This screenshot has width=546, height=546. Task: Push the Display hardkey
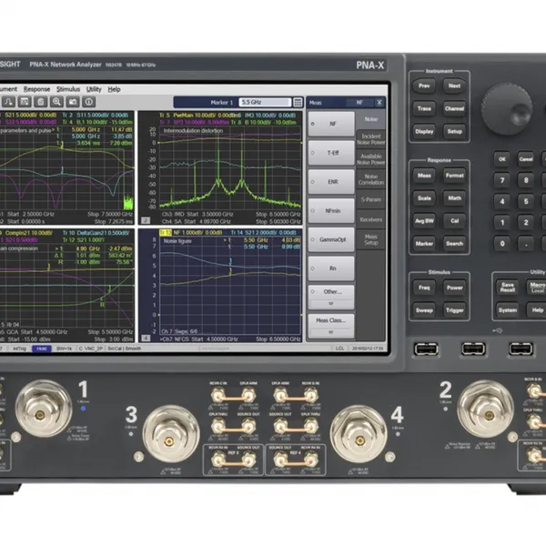(x=424, y=132)
